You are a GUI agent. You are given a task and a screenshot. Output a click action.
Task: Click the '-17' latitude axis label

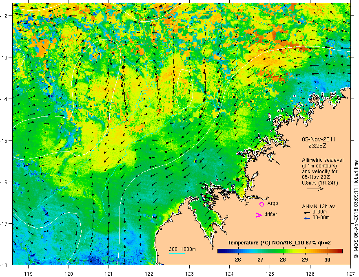4,223
